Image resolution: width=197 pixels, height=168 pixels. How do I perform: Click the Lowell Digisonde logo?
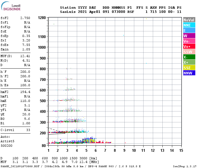[11, 6]
